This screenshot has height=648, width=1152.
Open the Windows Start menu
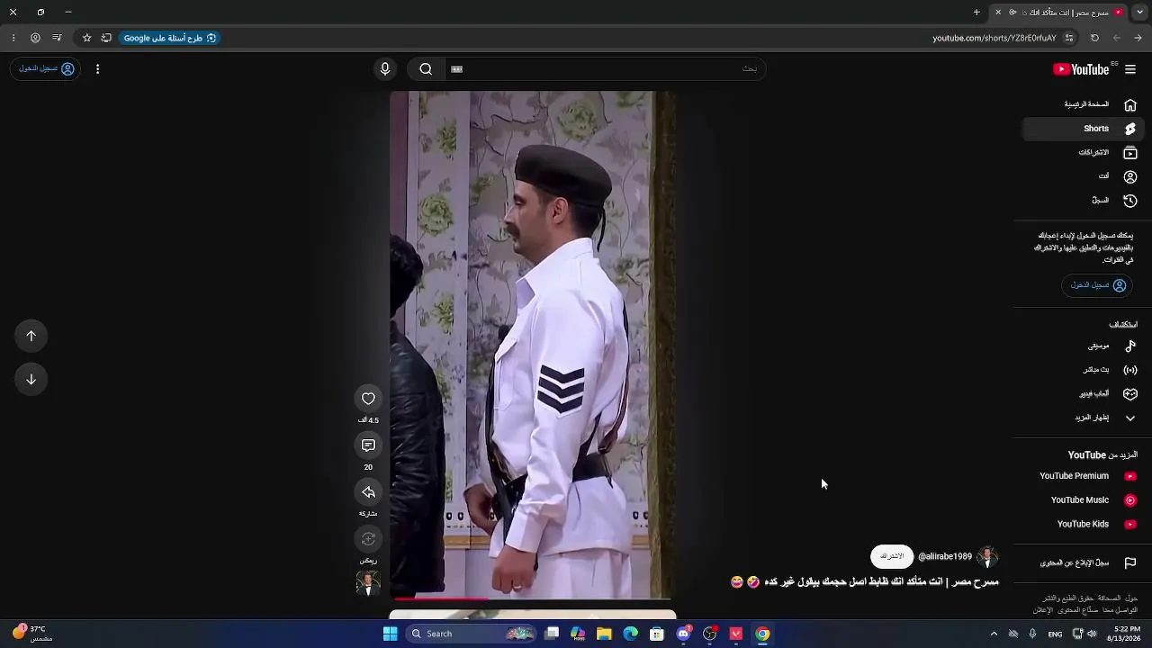point(390,634)
